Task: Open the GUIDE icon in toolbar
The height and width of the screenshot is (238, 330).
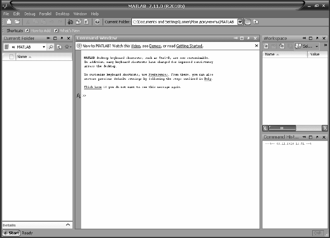Action: tap(79, 22)
